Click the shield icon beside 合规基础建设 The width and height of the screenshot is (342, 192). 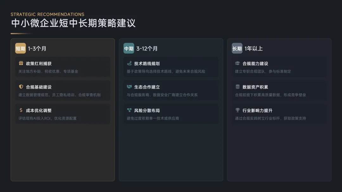click(x=21, y=87)
